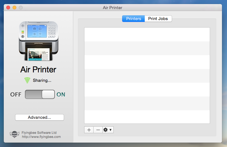
Task: Open the http://www.flyingbee.com link
Action: click(41, 137)
